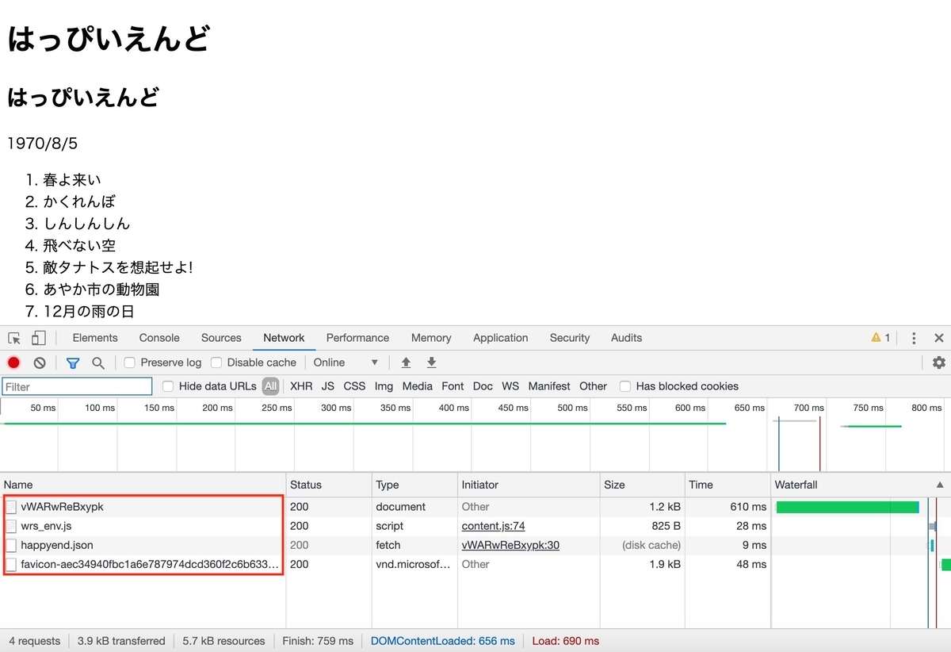The image size is (951, 652).
Task: Click the warning count indicator
Action: click(x=880, y=338)
